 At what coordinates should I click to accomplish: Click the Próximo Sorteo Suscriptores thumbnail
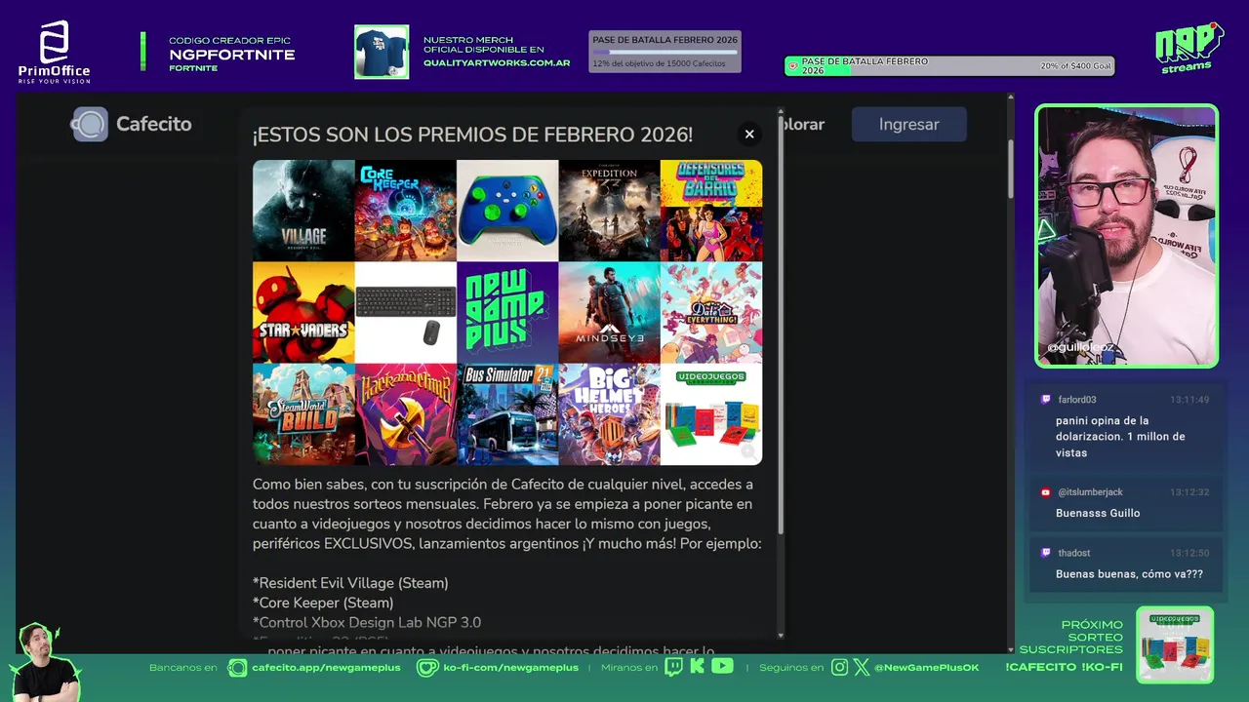[x=1175, y=644]
